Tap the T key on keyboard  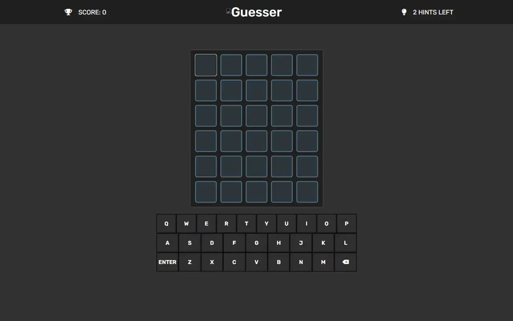click(x=246, y=223)
